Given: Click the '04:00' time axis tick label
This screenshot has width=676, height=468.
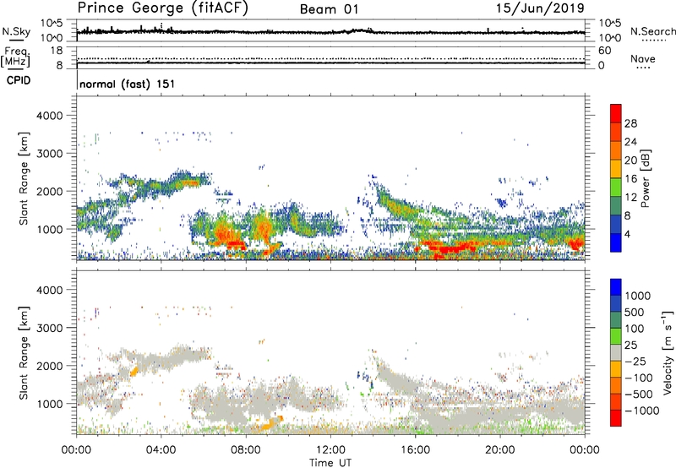Looking at the screenshot, I should [161, 450].
